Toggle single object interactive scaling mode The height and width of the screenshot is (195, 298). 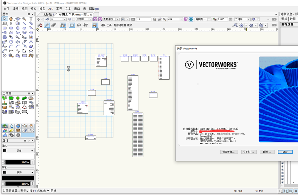tap(47, 25)
